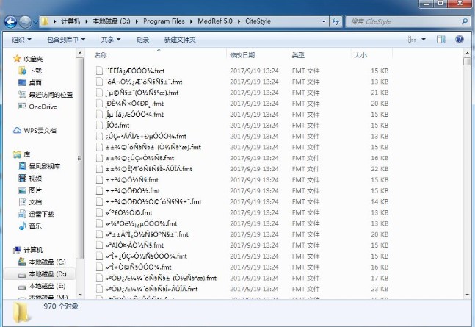Click the change view icon
Screen dimensions: 475x327
pos(413,39)
